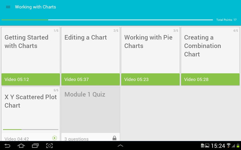The height and width of the screenshot is (150, 241).
Task: Open the Editing a Chart lesson
Action: tap(90, 50)
